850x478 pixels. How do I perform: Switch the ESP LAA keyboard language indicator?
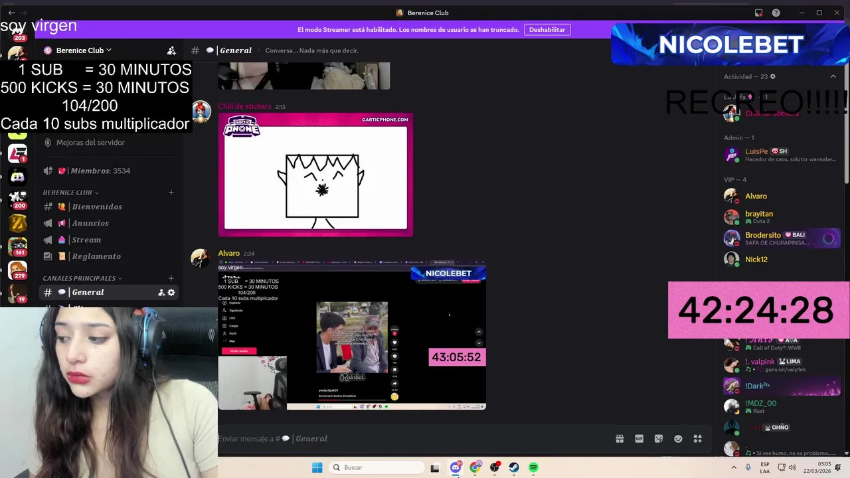click(766, 467)
